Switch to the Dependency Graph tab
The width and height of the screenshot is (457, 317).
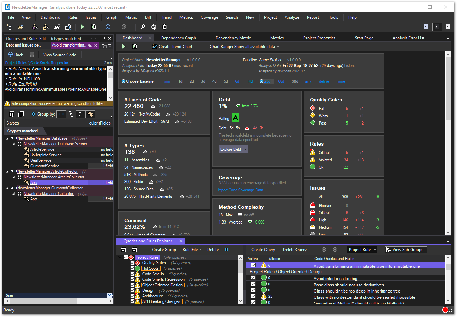coord(178,38)
